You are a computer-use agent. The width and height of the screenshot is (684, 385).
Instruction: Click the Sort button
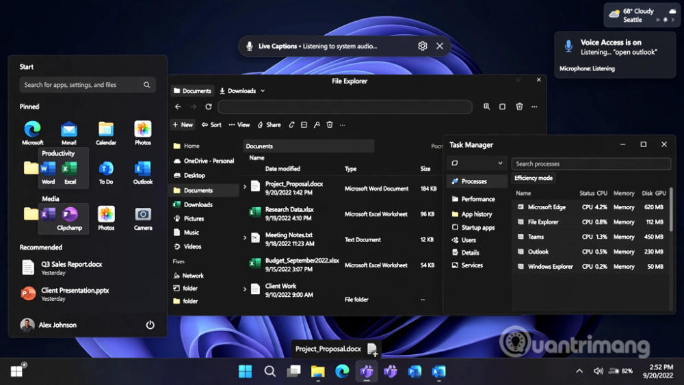tap(211, 124)
